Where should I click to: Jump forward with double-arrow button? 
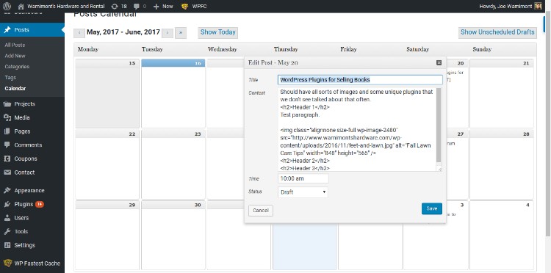[181, 32]
